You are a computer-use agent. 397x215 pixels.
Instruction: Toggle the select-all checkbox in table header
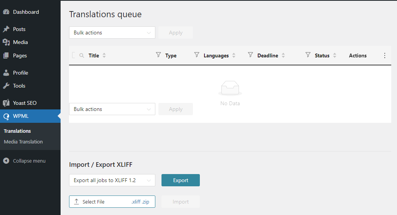74,55
